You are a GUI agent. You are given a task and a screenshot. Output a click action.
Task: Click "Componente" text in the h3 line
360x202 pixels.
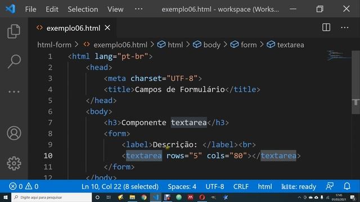[x=144, y=122]
